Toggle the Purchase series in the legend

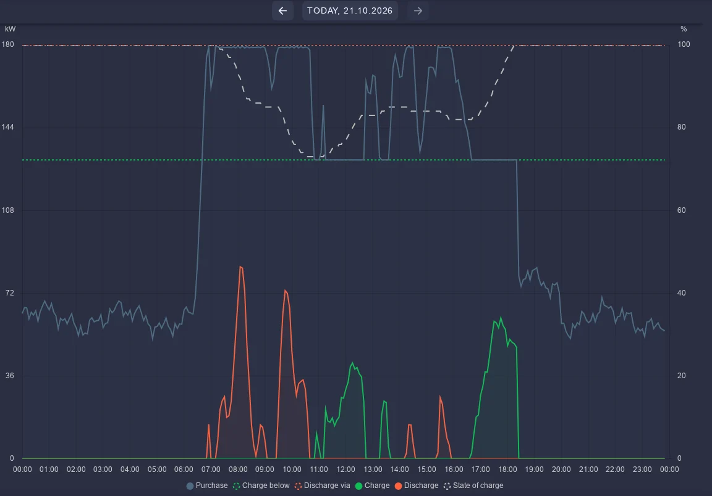coord(207,486)
